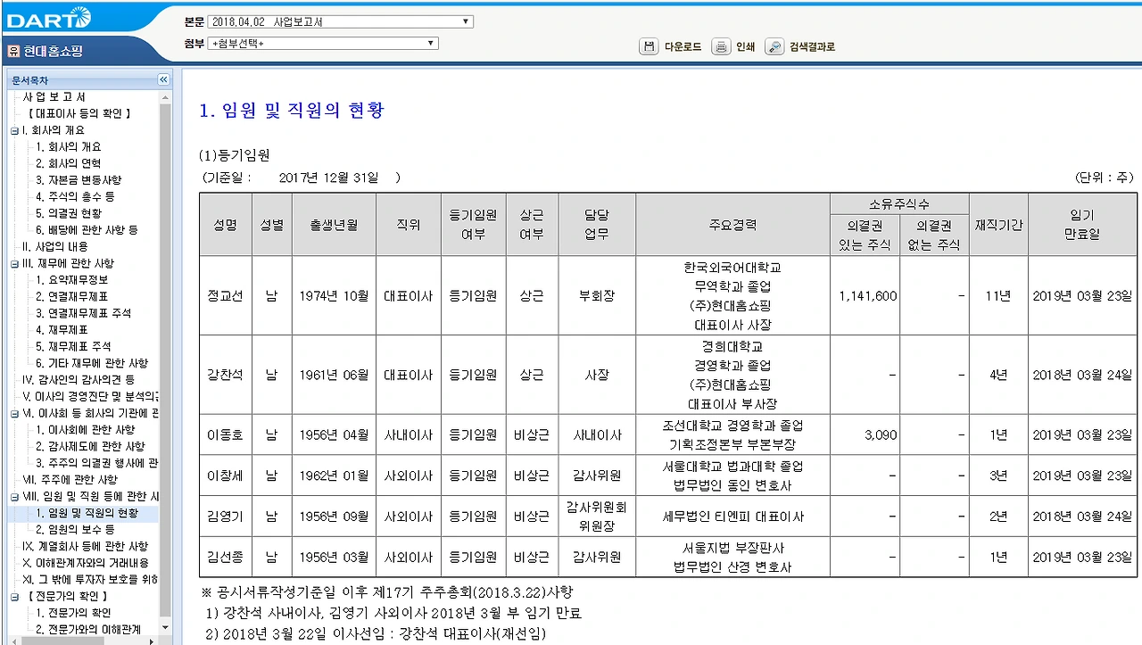Screen dimensions: 1142x645
Task: Select 1. 임원 및 직원의 현황
Action: [87, 513]
